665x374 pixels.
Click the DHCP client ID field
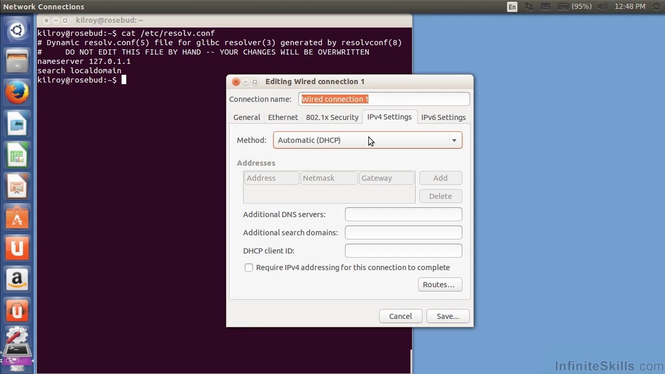pyautogui.click(x=403, y=251)
